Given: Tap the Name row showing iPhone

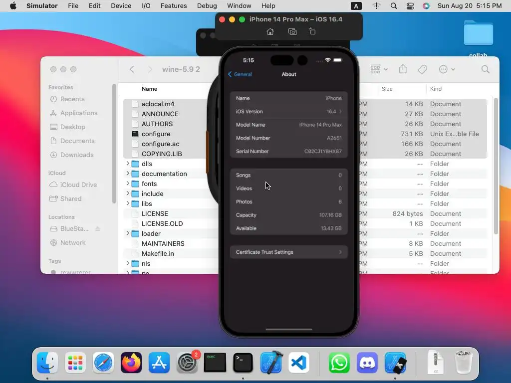Looking at the screenshot, I should click(x=289, y=98).
